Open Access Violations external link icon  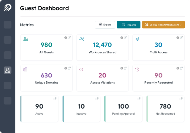(x=125, y=68)
